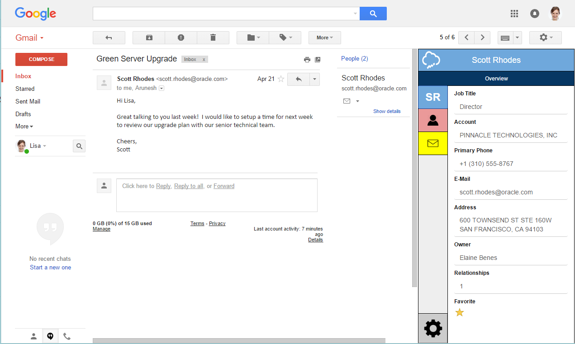Show the older conversation
Viewport: 575px width, 344px height.
[482, 38]
